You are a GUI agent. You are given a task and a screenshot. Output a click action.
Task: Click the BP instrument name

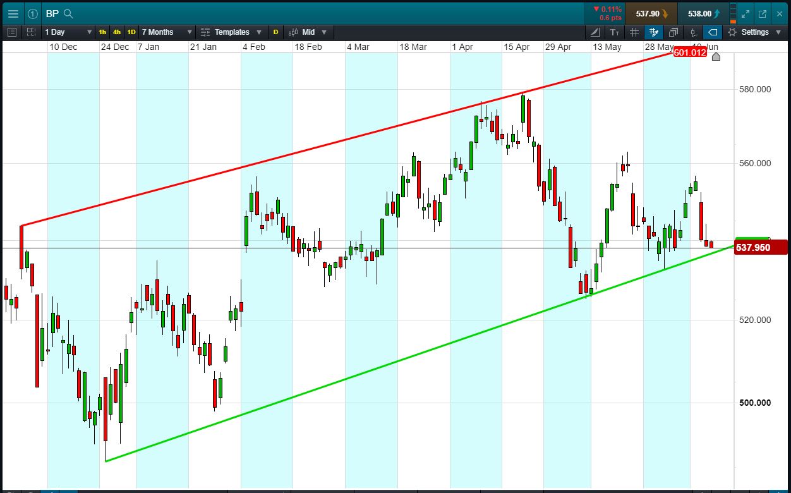click(x=52, y=13)
